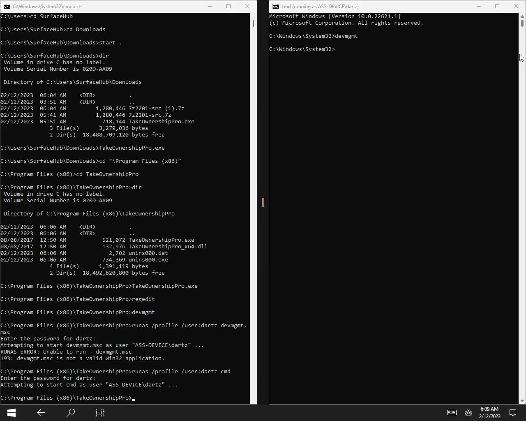Click '718,144 TakeOwnershipPro.exe' listing row
The image size is (526, 421).
(x=97, y=121)
